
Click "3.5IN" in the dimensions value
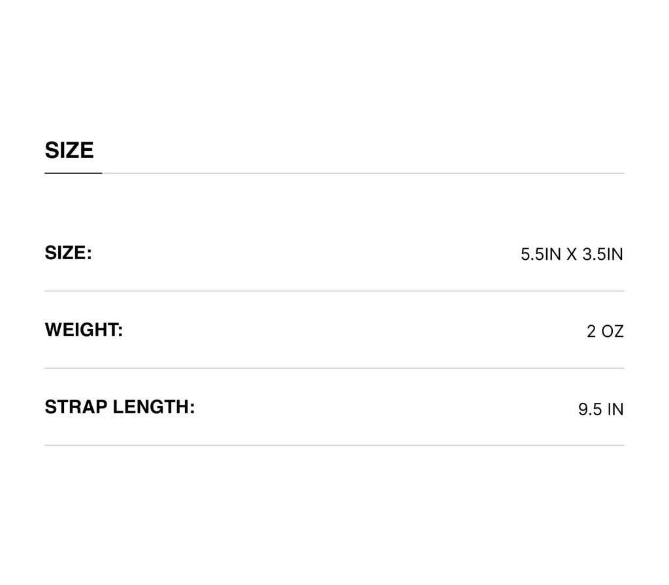pos(602,255)
